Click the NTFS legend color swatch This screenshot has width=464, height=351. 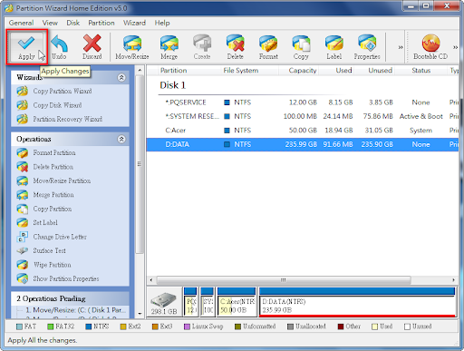pos(89,327)
